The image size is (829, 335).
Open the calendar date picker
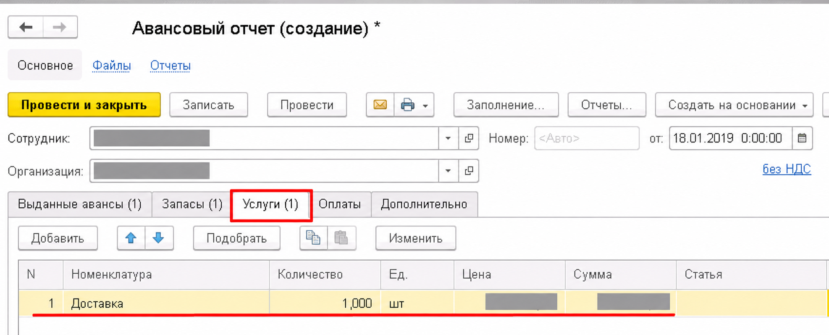click(802, 138)
